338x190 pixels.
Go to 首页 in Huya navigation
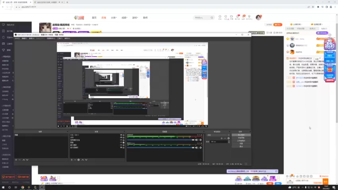[x=94, y=18]
